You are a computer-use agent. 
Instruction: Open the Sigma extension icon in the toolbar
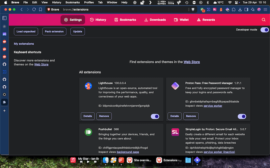click(x=209, y=9)
